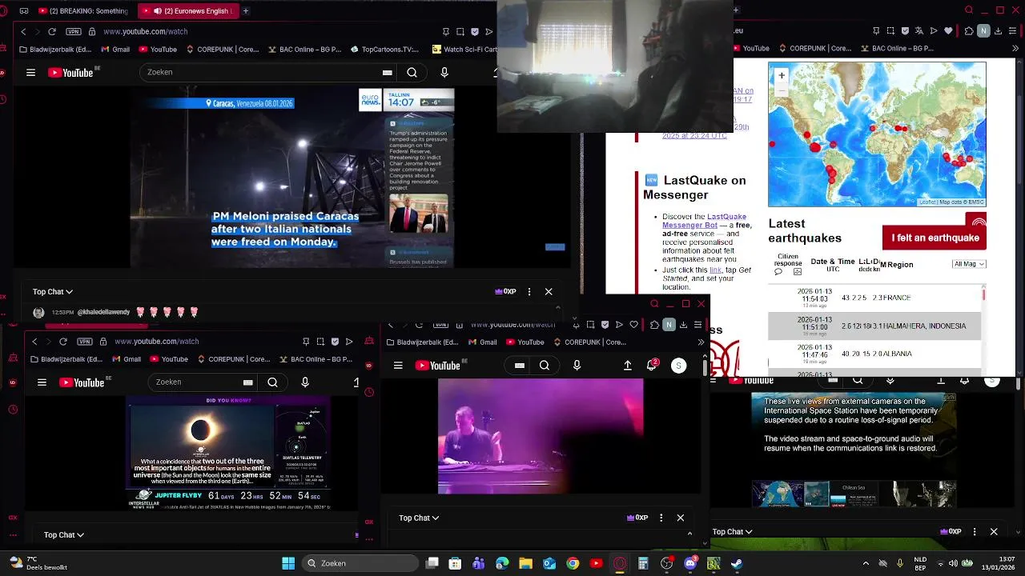
Task: Click search icon in concert YouTube window
Action: [x=545, y=366]
